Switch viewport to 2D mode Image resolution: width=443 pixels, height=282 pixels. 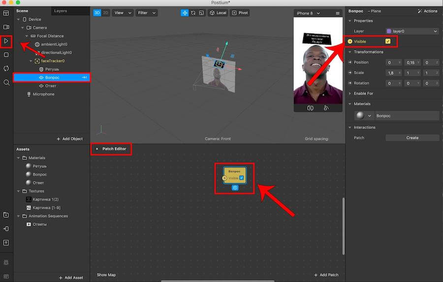[105, 13]
